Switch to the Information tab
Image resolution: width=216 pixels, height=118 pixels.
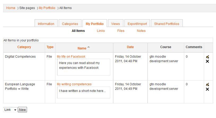(46, 24)
